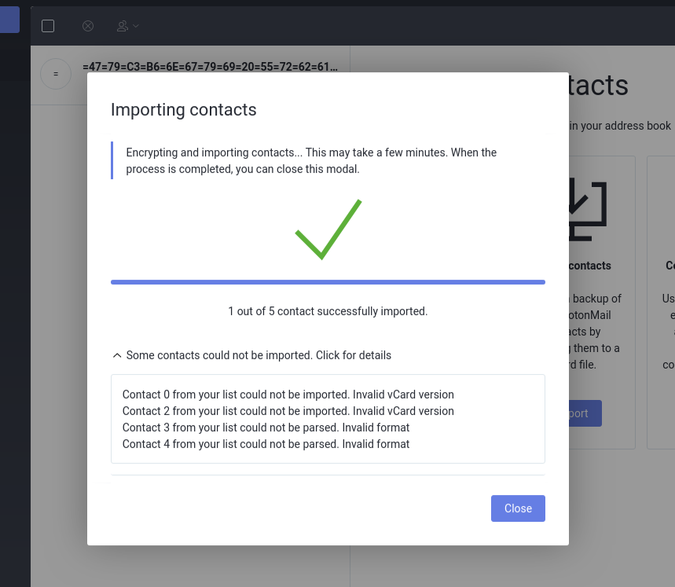Click the blue import progress bar
Screen dimensions: 675x587
coord(328,281)
